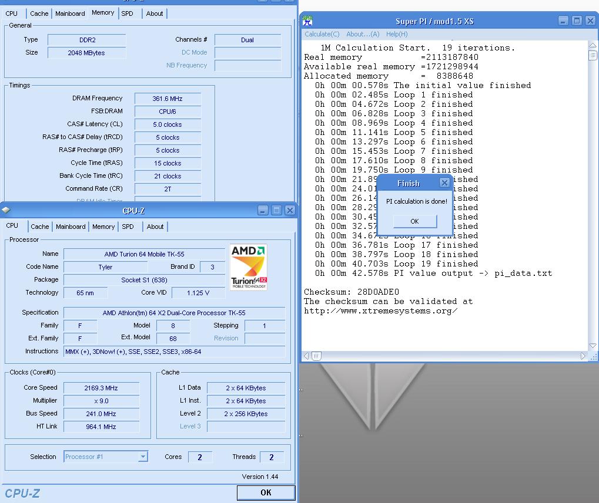599x503 pixels.
Task: Click the Channels # Dual value
Action: (247, 40)
